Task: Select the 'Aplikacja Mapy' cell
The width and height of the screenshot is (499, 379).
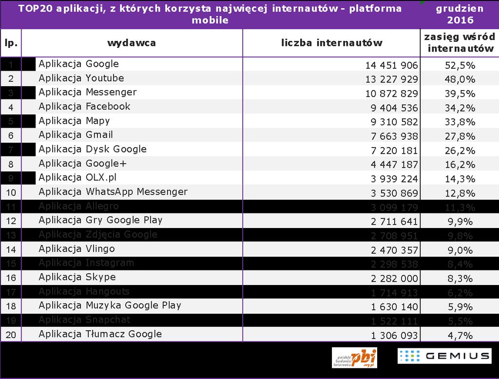Action: tap(74, 121)
